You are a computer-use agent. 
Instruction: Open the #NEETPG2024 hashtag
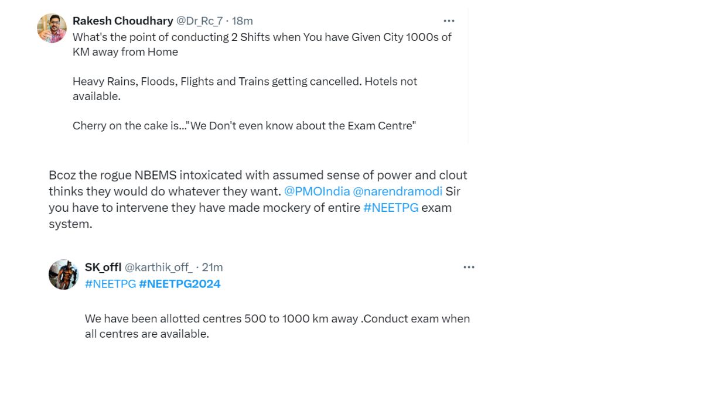click(x=180, y=284)
